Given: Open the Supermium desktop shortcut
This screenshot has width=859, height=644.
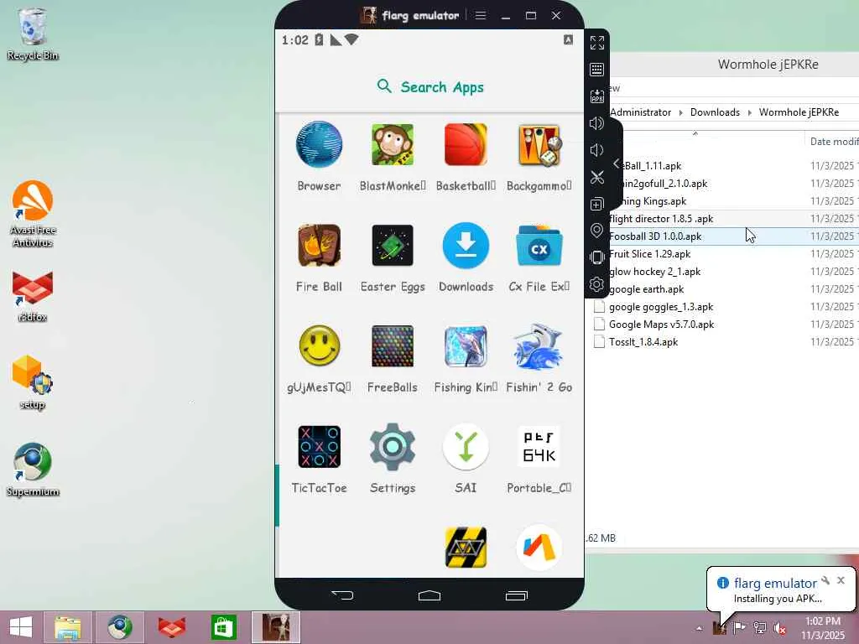Looking at the screenshot, I should click(33, 470).
